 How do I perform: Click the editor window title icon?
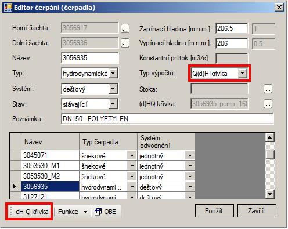pyautogui.click(x=8, y=8)
